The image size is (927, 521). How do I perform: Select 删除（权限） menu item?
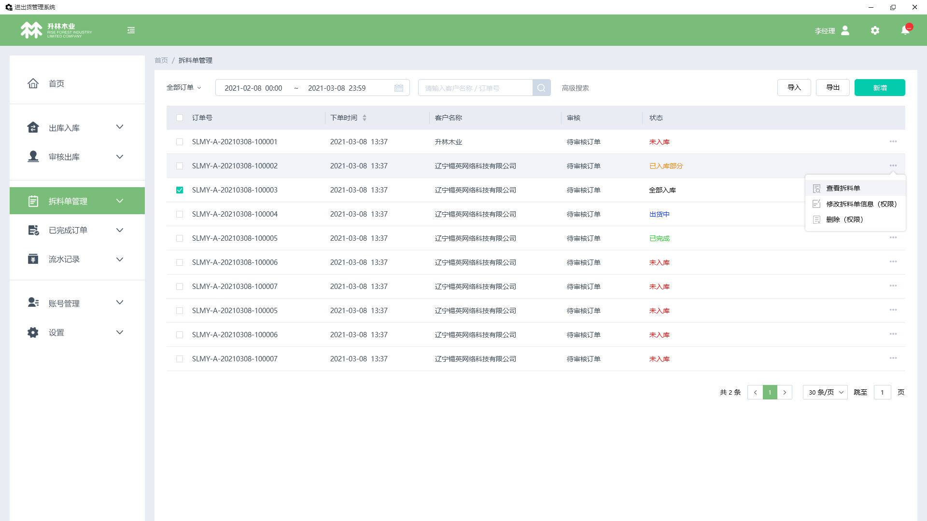click(855, 219)
